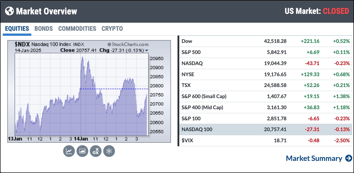The height and width of the screenshot is (173, 354).
Task: Switch to the COMMODITIES tab
Action: point(77,29)
